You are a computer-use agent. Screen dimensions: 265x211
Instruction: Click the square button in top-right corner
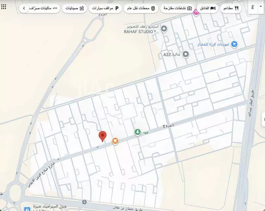[x=253, y=7]
